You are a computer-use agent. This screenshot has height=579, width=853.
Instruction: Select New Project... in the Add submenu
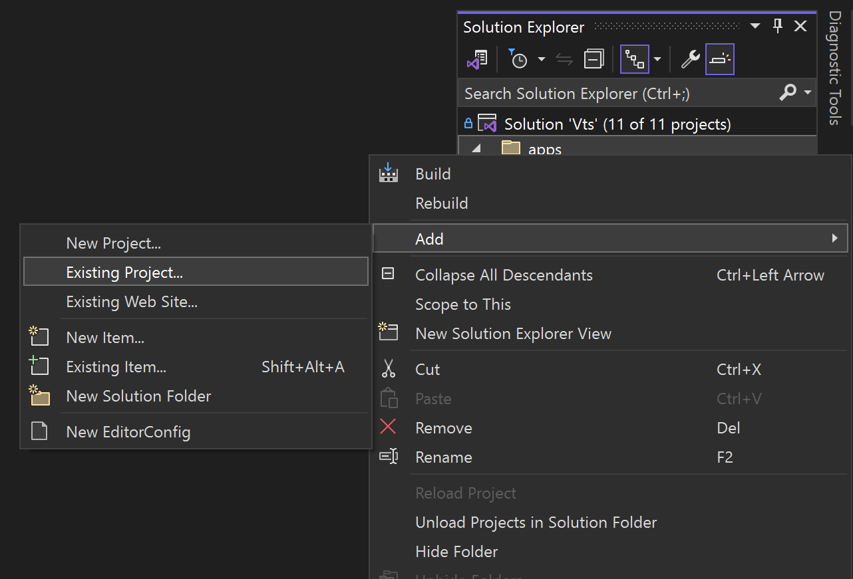tap(114, 243)
